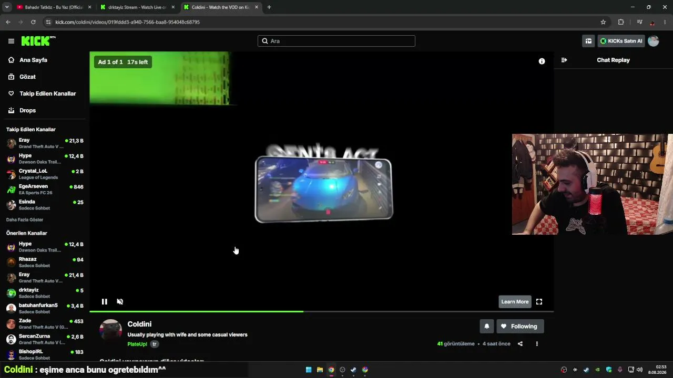Bookmark this page with star icon

603,22
